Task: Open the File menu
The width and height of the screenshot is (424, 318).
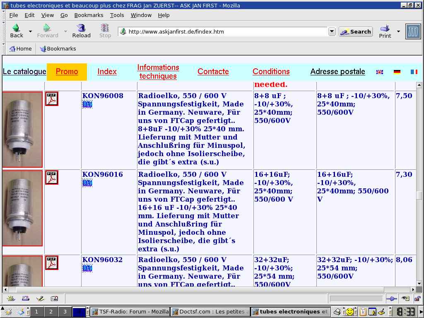Action: click(x=14, y=15)
